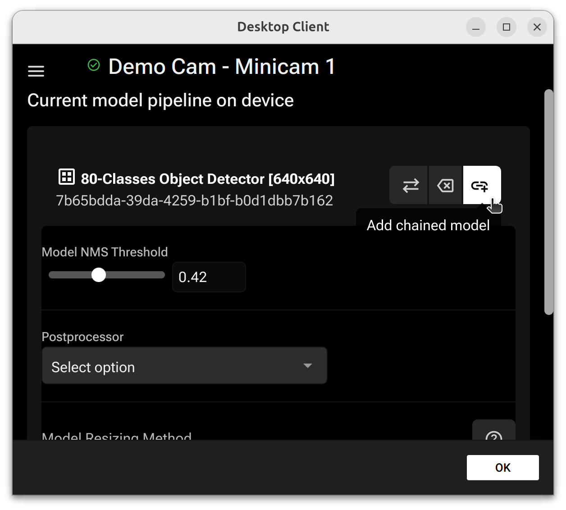Click the Model NMS Threshold slider handle
Screen dimensions: 566x510
point(99,275)
